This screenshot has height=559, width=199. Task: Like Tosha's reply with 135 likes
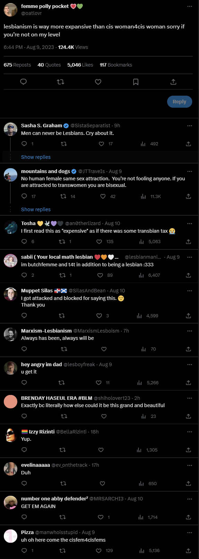coord(99,242)
